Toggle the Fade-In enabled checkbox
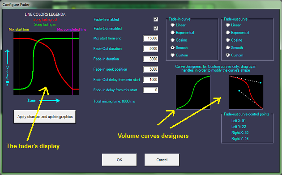Image resolution: width=282 pixels, height=175 pixels. (x=156, y=19)
